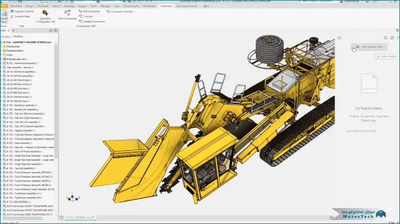400x224 pixels.
Task: Open the Design ribbon tab
Action: point(29,6)
